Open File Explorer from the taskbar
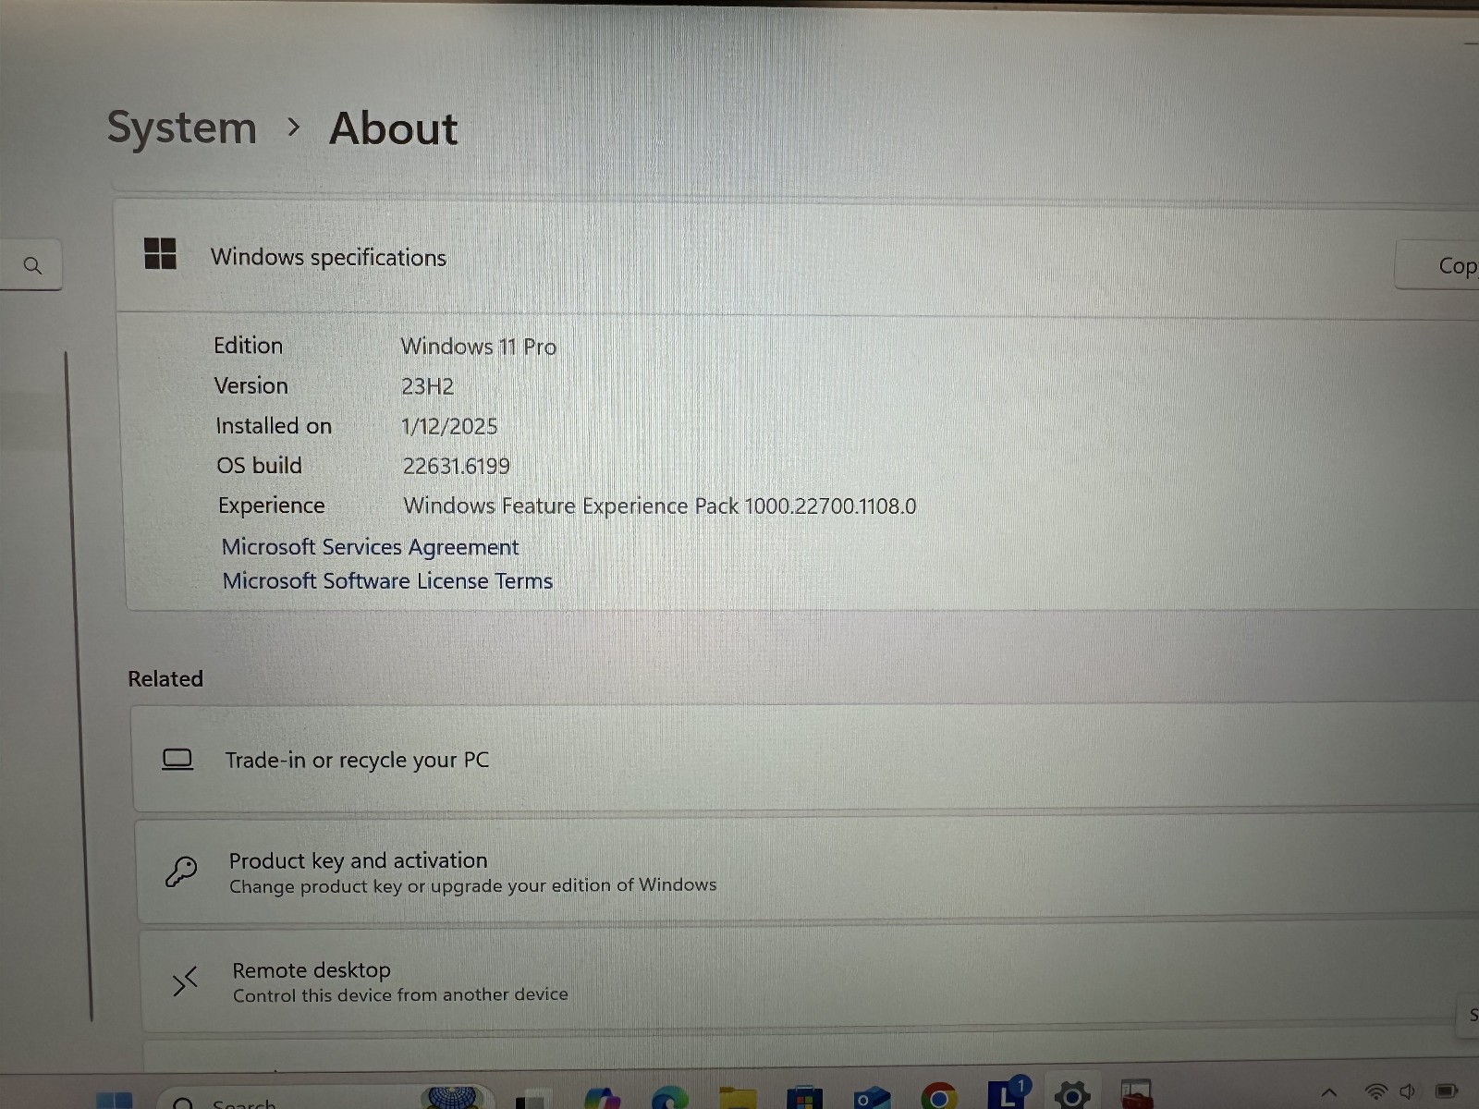Screen dimensions: 1479x1109 (x=737, y=1097)
